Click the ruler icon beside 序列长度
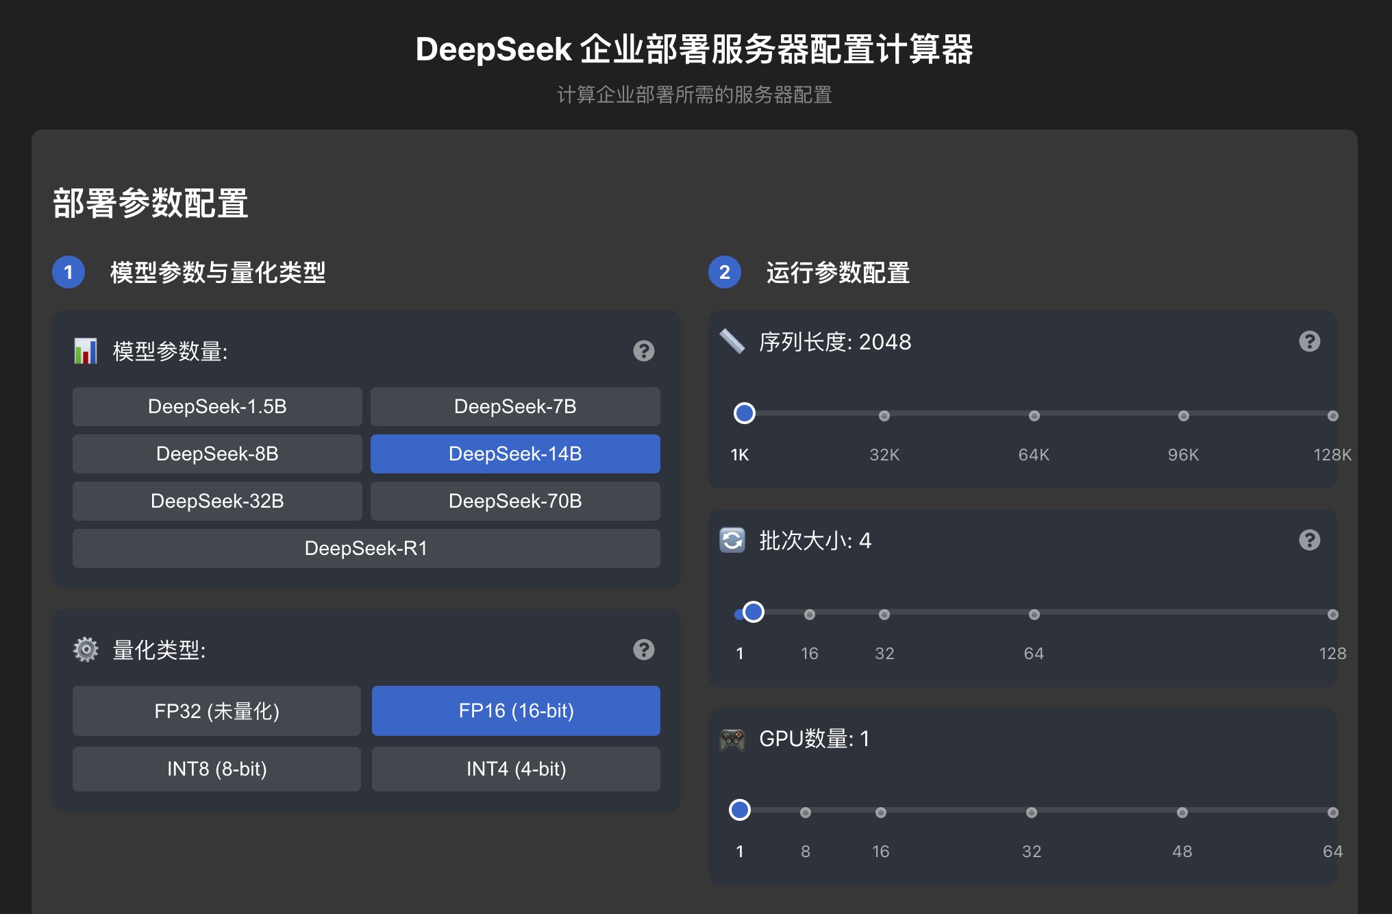The image size is (1392, 914). pos(732,341)
